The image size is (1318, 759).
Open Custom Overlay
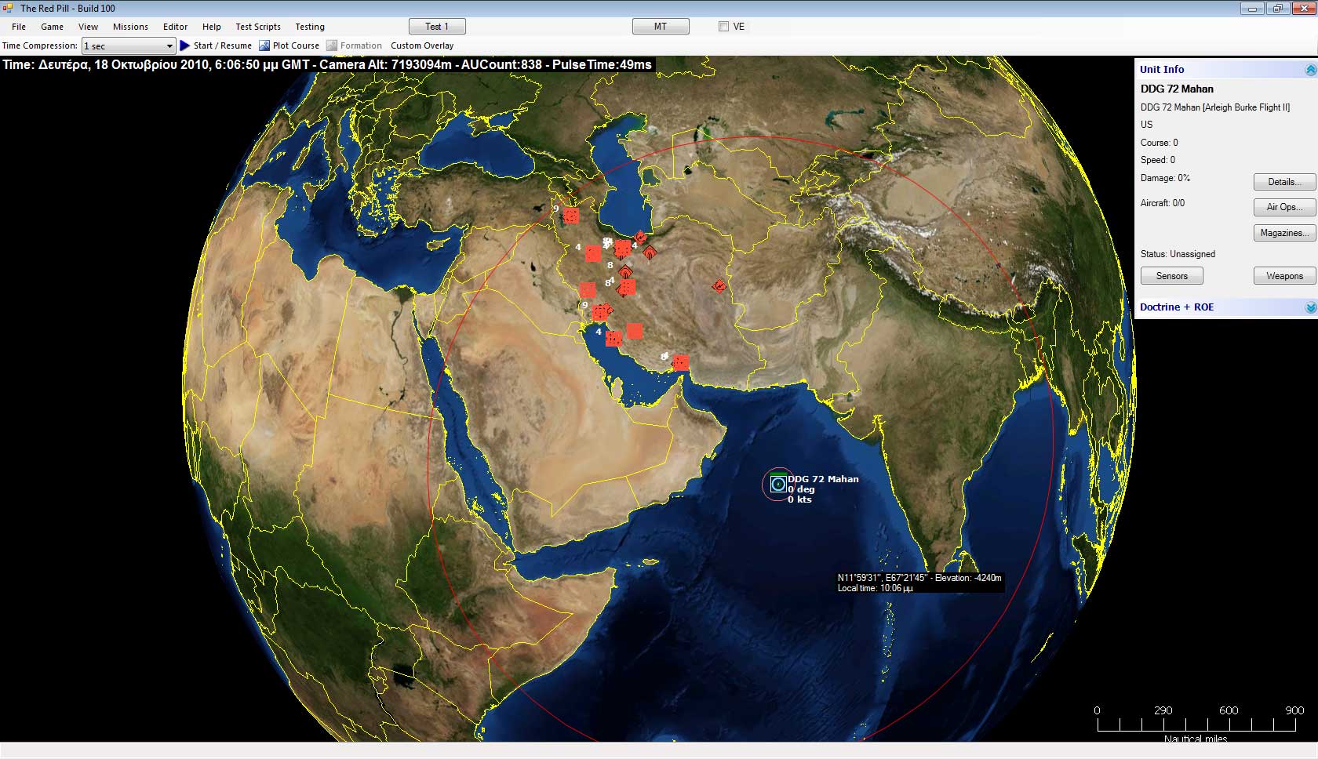tap(422, 45)
